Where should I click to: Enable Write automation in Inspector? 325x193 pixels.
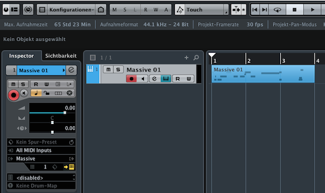tap(46, 84)
